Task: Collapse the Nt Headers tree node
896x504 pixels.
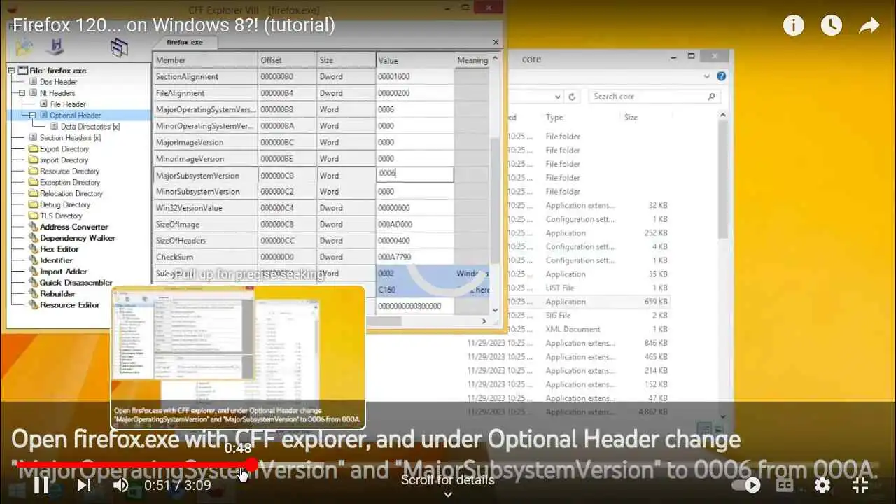Action: pos(22,93)
